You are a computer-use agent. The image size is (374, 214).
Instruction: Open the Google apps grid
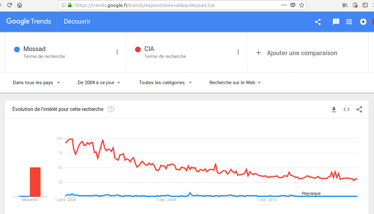[349, 22]
